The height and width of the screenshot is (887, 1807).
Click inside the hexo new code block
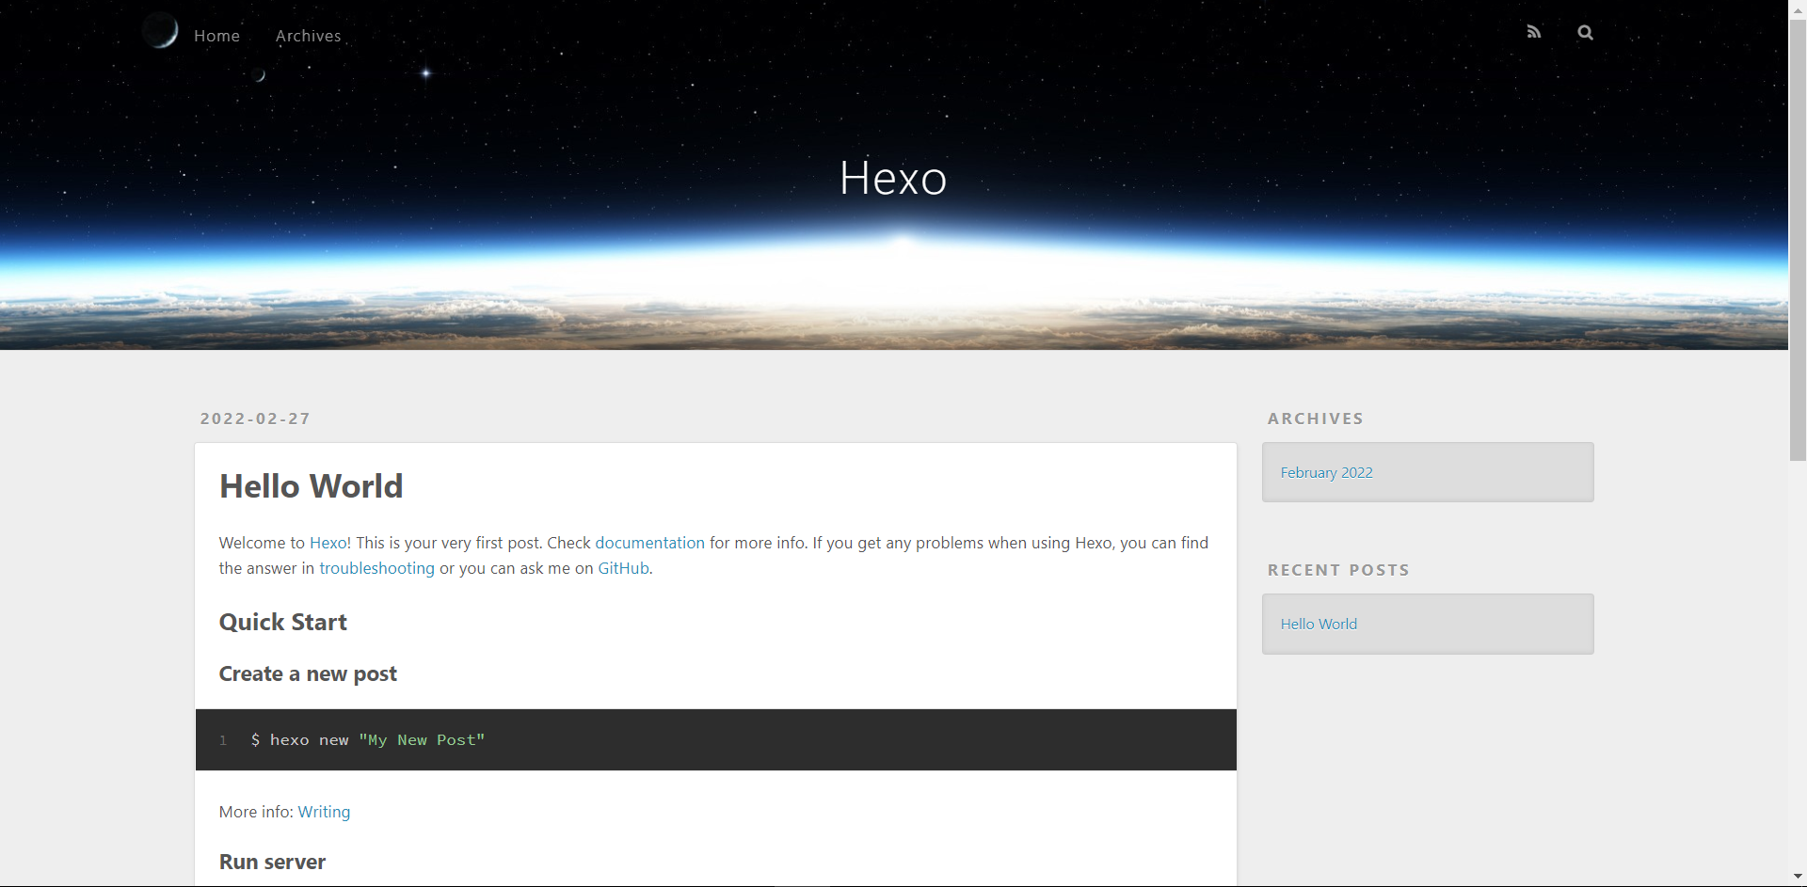click(x=715, y=740)
